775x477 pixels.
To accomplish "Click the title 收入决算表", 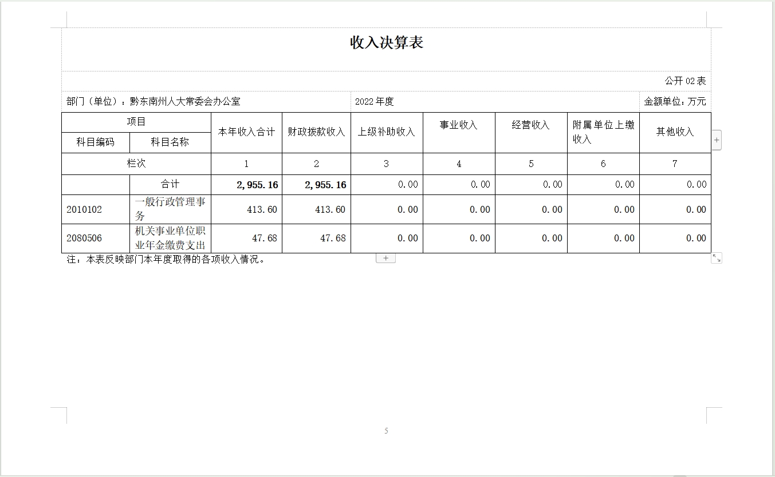I will point(387,42).
